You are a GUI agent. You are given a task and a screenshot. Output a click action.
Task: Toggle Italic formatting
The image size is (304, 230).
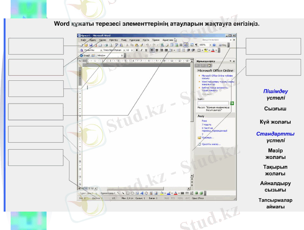[x=141, y=50]
